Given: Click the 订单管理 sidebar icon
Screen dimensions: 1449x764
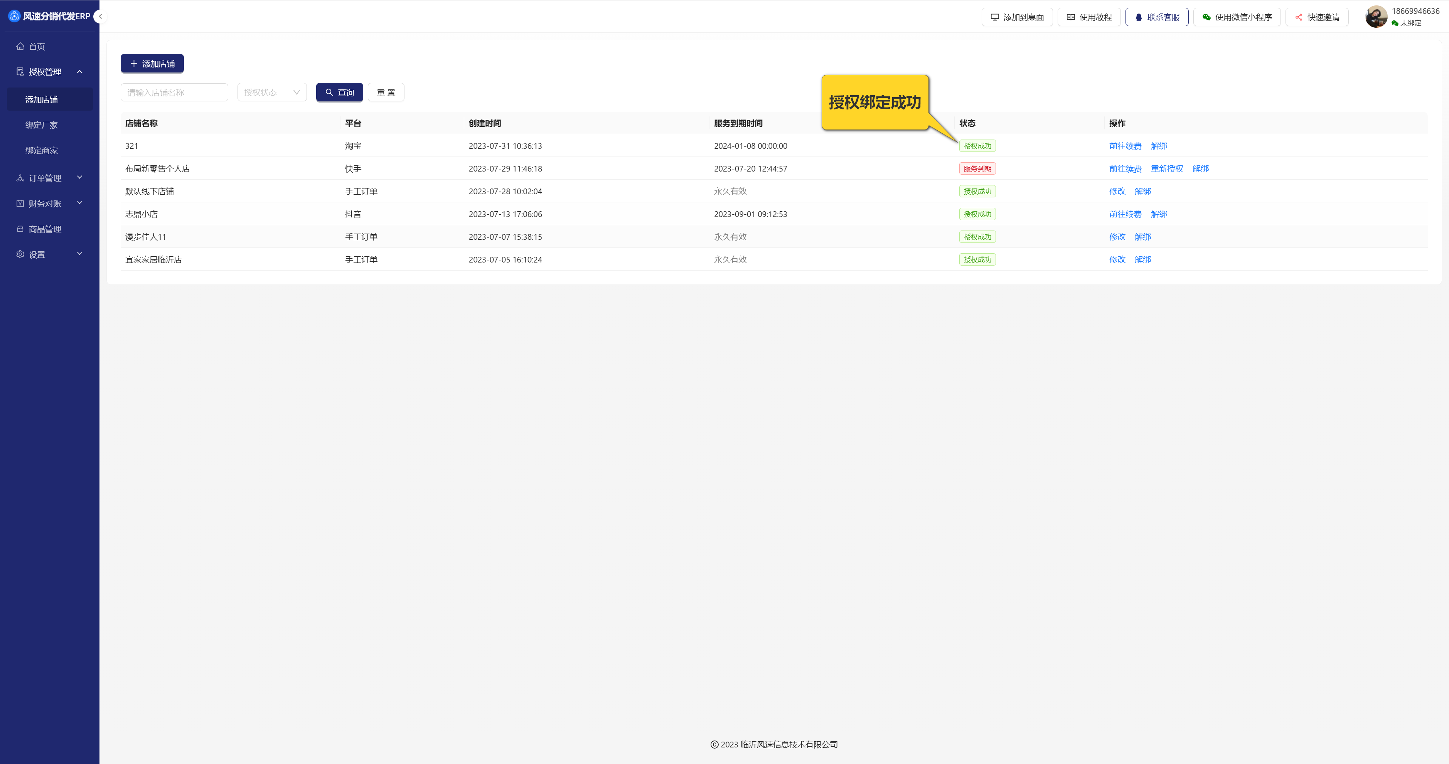Looking at the screenshot, I should point(20,178).
